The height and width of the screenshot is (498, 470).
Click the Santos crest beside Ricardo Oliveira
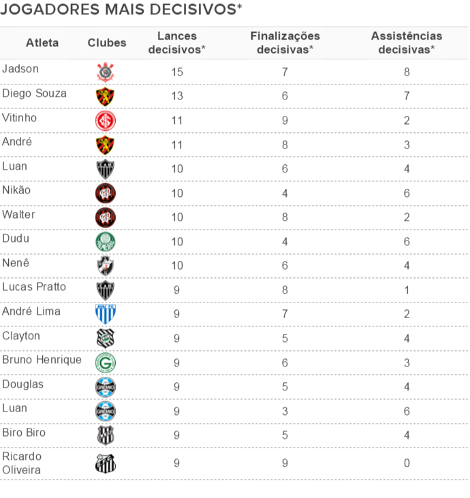click(x=105, y=463)
